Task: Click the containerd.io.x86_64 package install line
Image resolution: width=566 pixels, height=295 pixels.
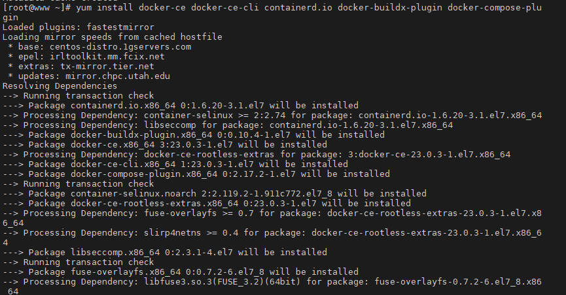Action: tap(181, 105)
